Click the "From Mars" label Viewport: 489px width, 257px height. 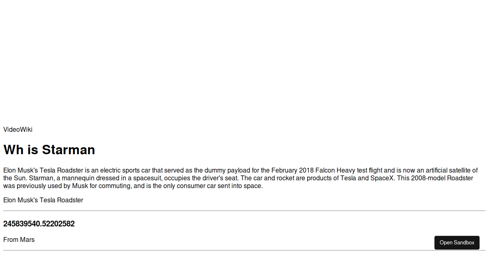(19, 240)
